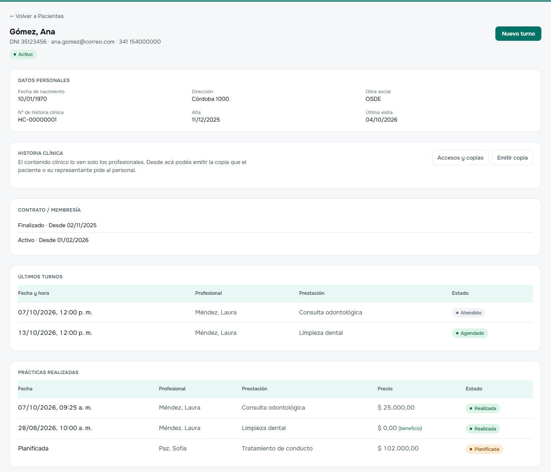Select the Activo badge under the patient name
The width and height of the screenshot is (551, 472).
pos(23,54)
